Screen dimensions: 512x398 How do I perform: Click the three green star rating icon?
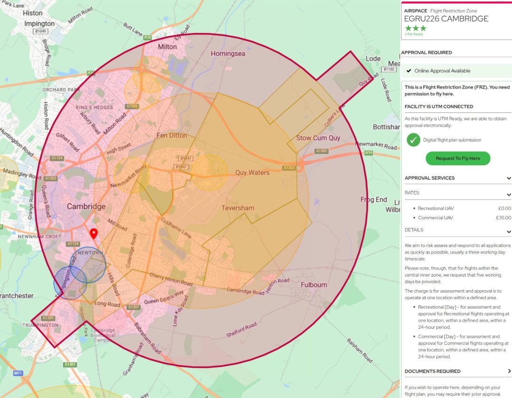[x=415, y=28]
